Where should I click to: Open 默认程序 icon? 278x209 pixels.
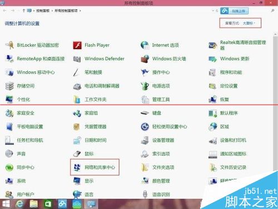coord(212,113)
